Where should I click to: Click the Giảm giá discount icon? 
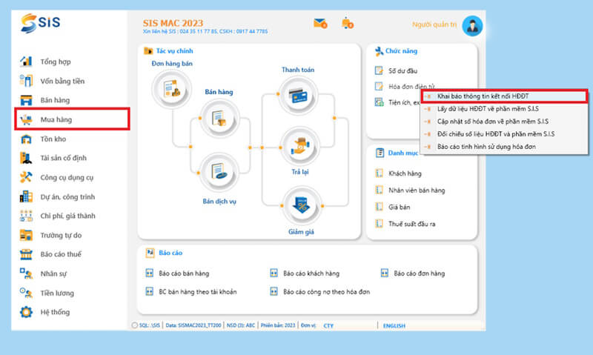coord(302,207)
